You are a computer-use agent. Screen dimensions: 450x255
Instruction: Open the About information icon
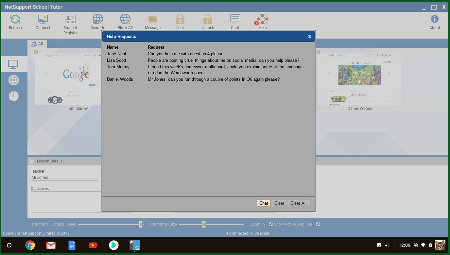434,19
